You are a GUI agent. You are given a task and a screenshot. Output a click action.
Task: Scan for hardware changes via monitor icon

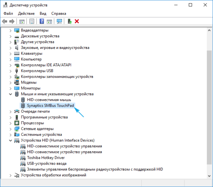[59, 21]
